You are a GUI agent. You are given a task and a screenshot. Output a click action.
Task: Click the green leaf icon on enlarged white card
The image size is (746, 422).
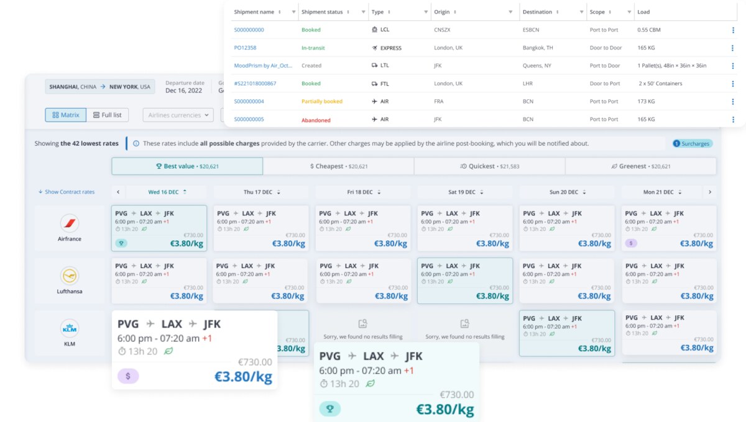pyautogui.click(x=168, y=351)
